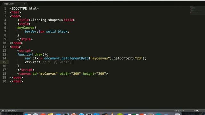Click the 'function' keyword on line 13

coord(25,54)
